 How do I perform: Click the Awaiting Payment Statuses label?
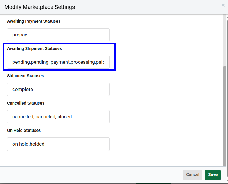click(34, 21)
